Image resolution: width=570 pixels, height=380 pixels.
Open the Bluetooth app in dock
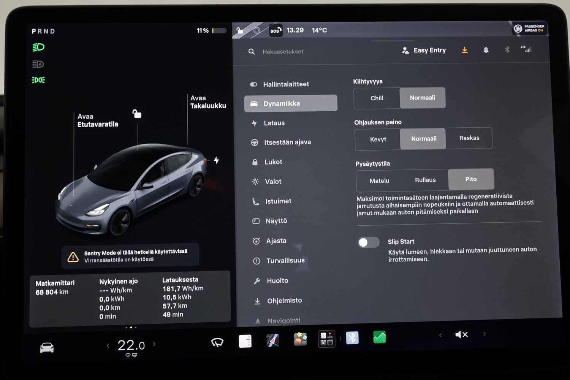352,337
